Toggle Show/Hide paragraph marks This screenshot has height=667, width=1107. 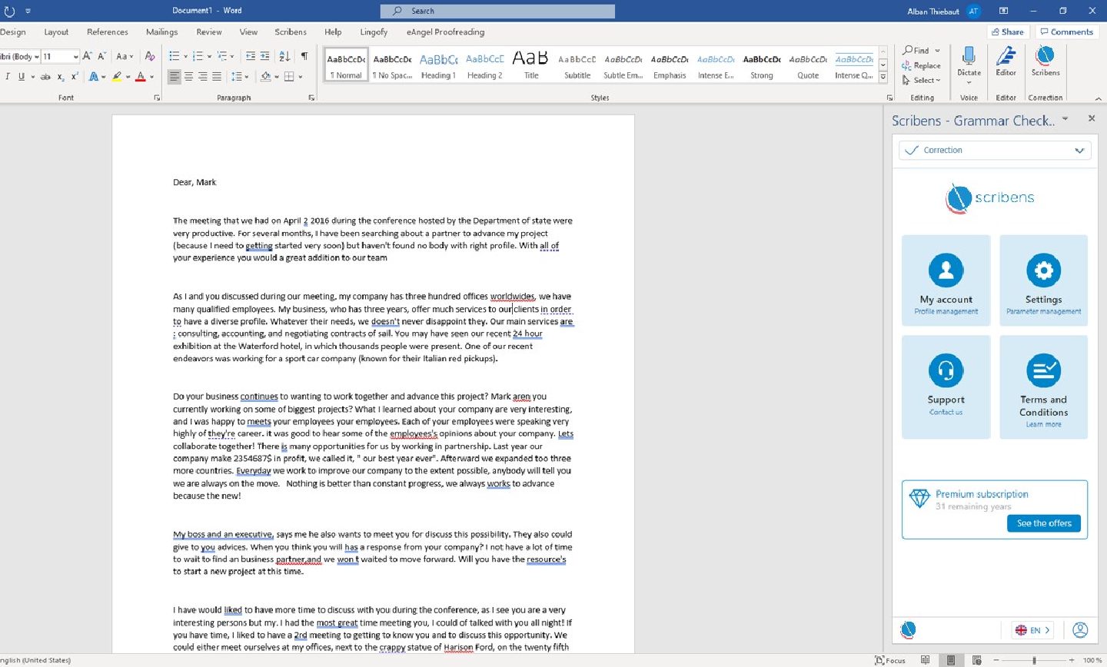tap(304, 56)
